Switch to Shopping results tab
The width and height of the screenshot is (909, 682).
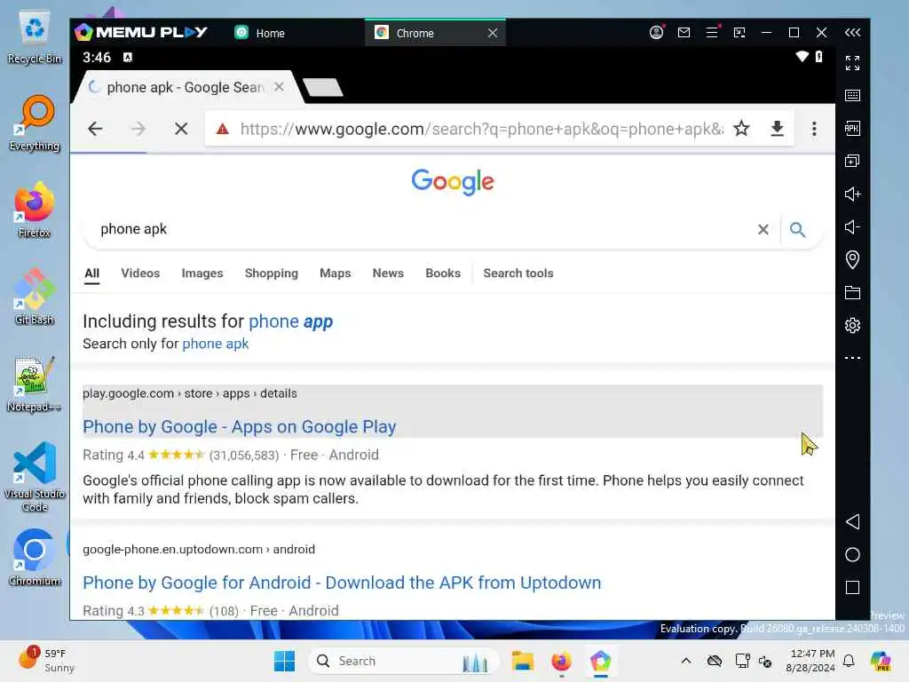pyautogui.click(x=272, y=274)
